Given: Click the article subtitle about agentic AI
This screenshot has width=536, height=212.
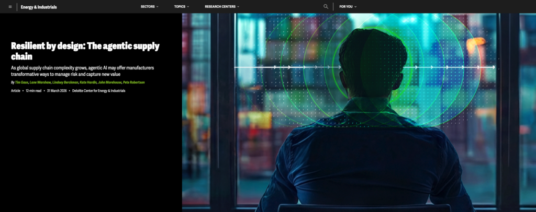Looking at the screenshot, I should pos(82,71).
